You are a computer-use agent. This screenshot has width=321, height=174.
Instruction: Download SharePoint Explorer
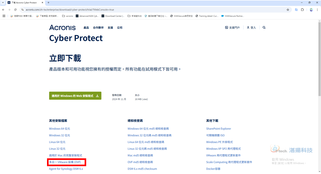pyautogui.click(x=219, y=129)
